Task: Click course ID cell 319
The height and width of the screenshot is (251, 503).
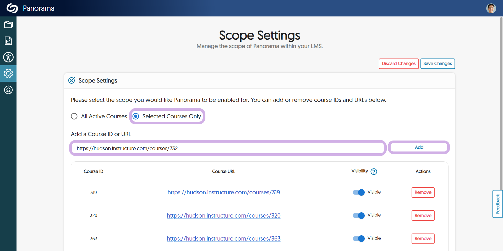Action: click(94, 192)
